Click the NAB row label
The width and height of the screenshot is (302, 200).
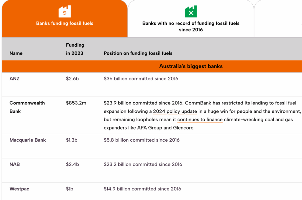[x=14, y=164]
